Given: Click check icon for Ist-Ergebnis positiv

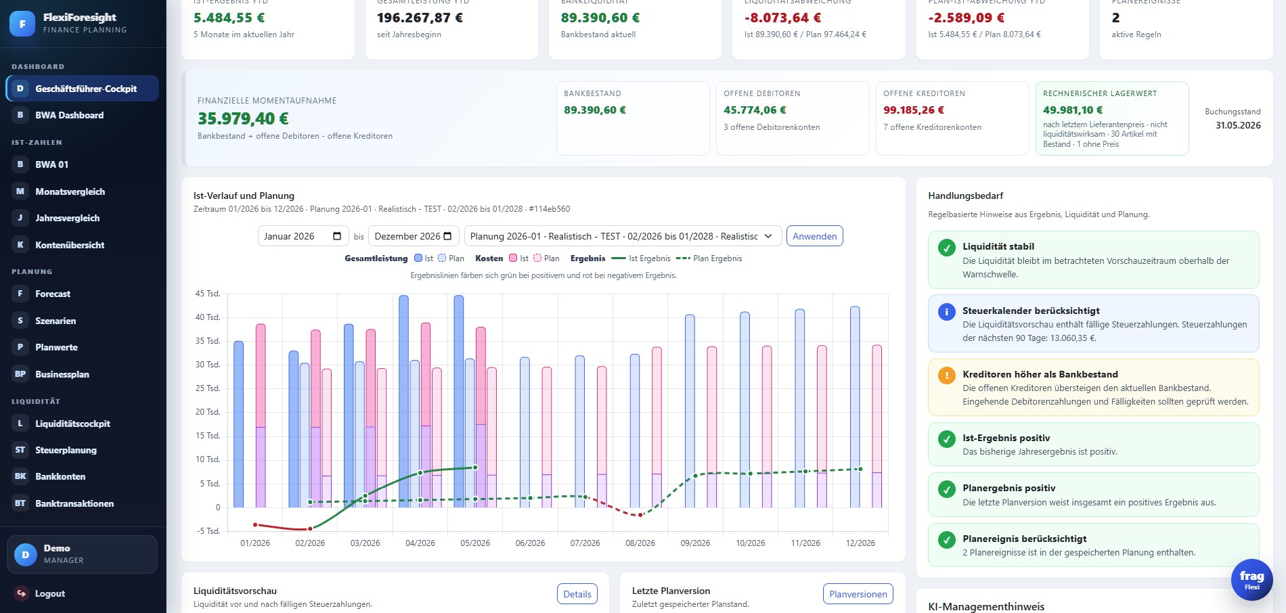Looking at the screenshot, I should pyautogui.click(x=946, y=439).
